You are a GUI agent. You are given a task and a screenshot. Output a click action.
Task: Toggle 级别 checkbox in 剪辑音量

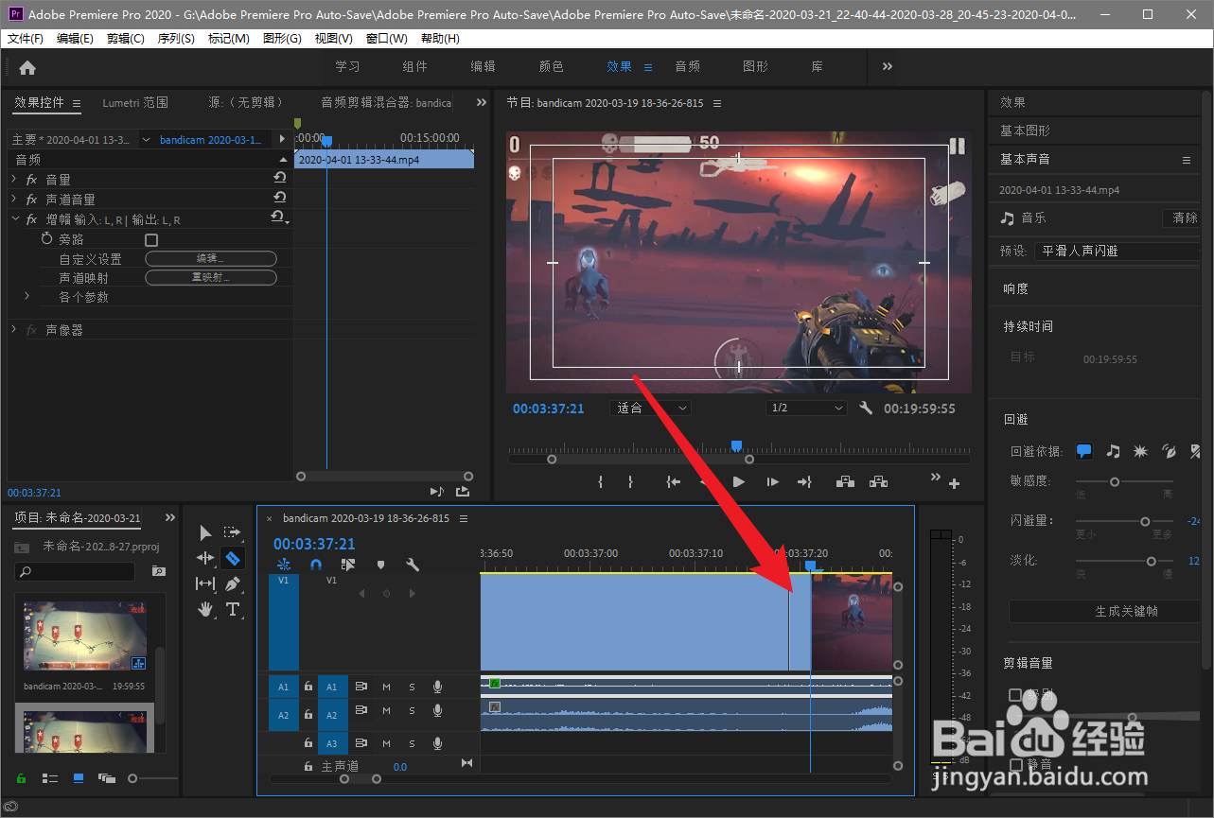1015,695
